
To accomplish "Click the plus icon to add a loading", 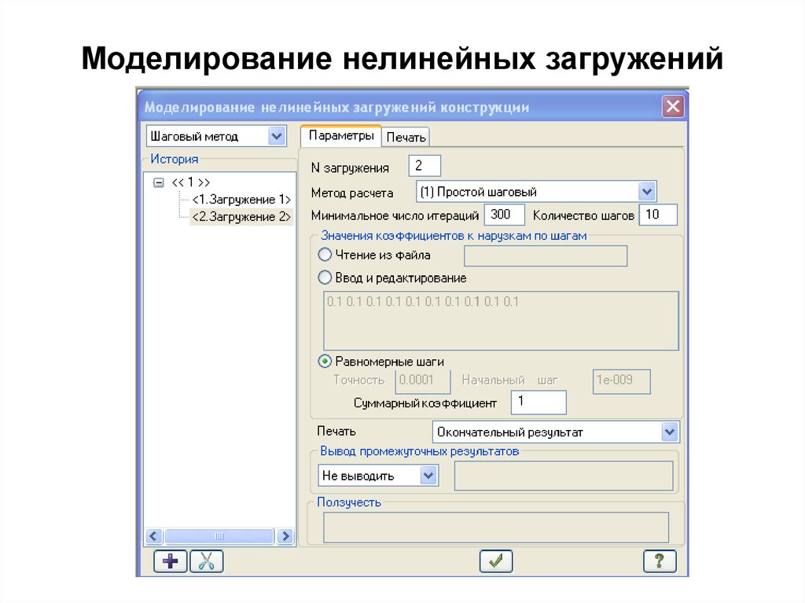I will coord(171,561).
